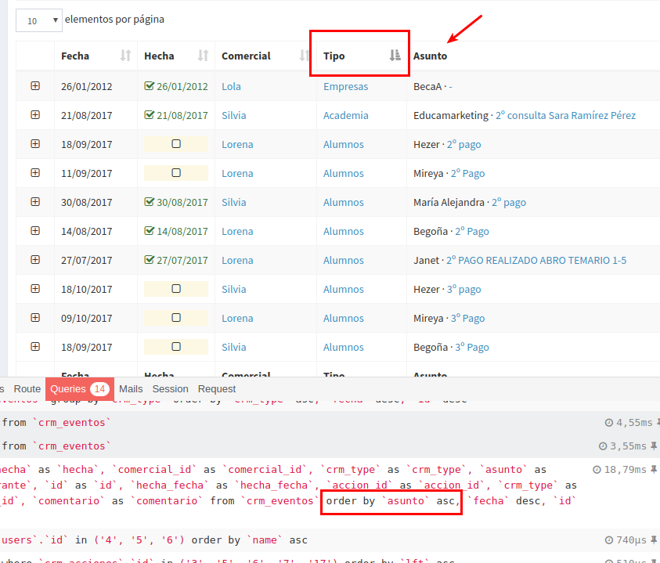
Task: Switch to the Queries debugbar tab
Action: pos(80,388)
